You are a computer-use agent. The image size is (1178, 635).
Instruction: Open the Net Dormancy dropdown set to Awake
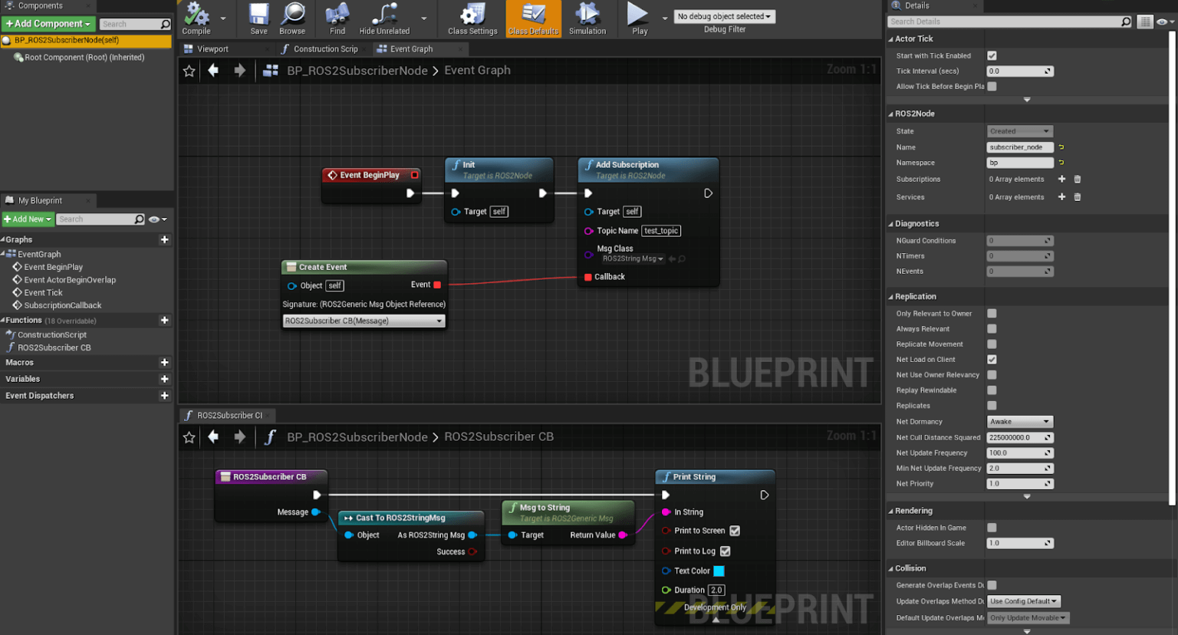pos(1020,421)
